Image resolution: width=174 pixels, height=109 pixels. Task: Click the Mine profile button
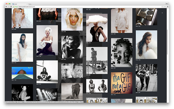point(167,4)
